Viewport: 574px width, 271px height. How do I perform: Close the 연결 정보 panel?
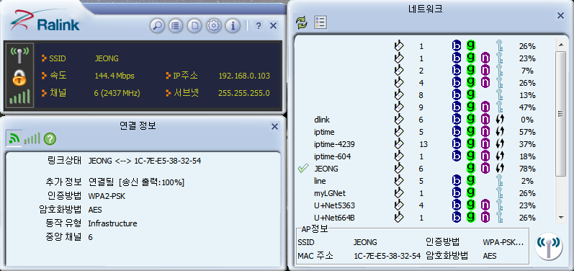[274, 127]
